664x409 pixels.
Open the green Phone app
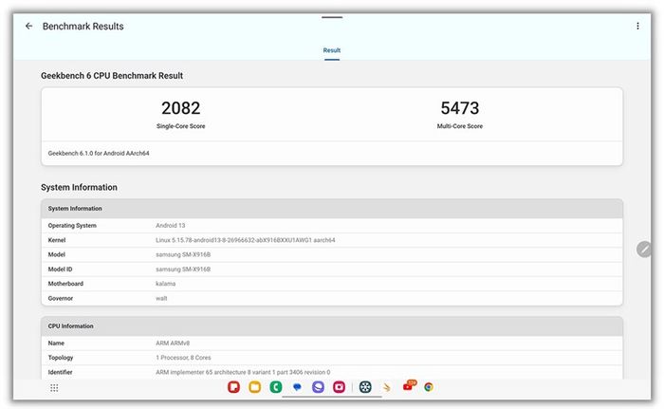click(276, 387)
